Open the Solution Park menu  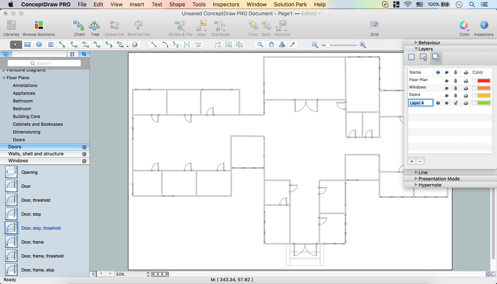click(290, 5)
